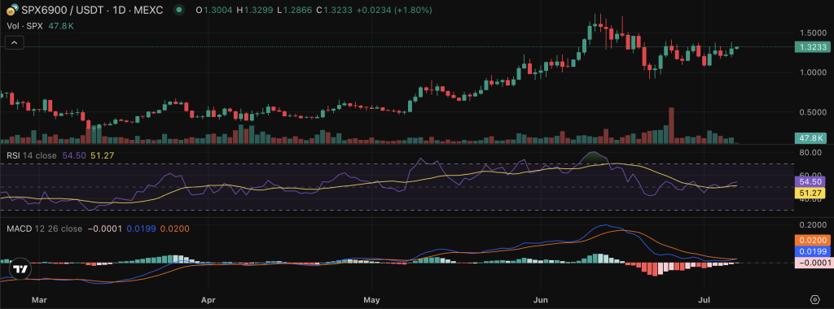Click MACD signal value 0.0200 in legend
The height and width of the screenshot is (309, 834).
(174, 228)
